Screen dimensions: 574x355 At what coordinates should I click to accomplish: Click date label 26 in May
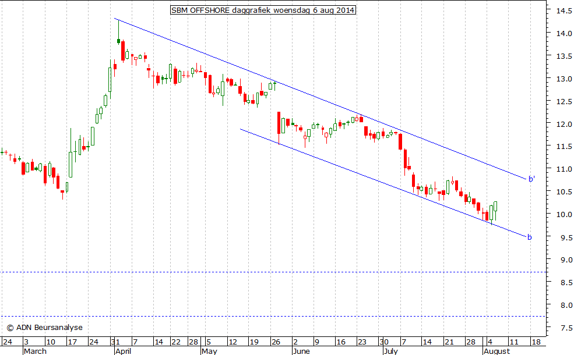pyautogui.click(x=275, y=342)
